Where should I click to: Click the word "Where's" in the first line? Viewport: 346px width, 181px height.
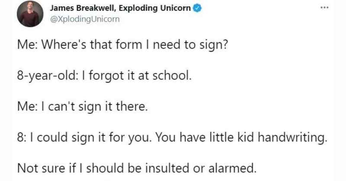pyautogui.click(x=64, y=45)
